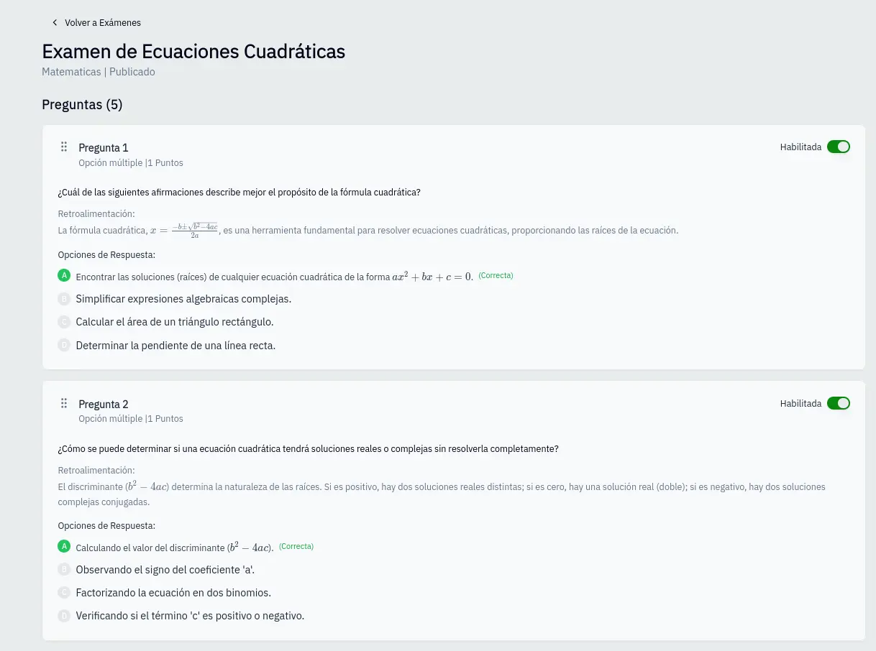
Task: Click the D badge next to Determinar la pendiente
Action: (x=64, y=346)
